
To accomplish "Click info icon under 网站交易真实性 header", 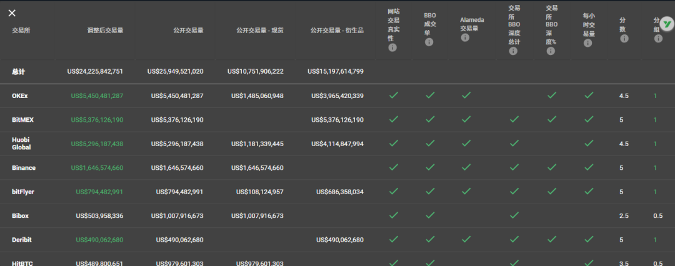I will pyautogui.click(x=392, y=48).
